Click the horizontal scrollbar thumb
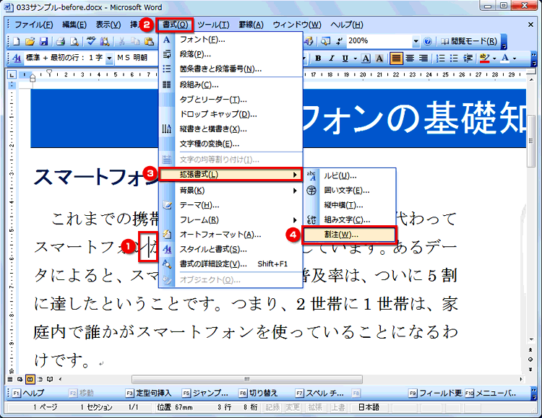Screen dimensions: 542x418 (x=247, y=379)
